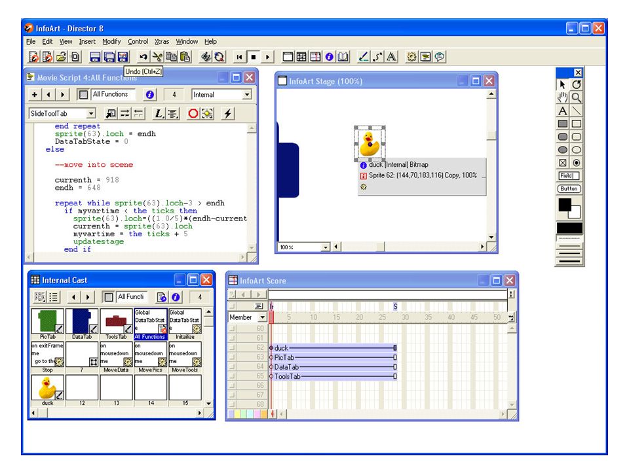
Task: Toggle breakpoint red circle icon
Action: point(193,114)
